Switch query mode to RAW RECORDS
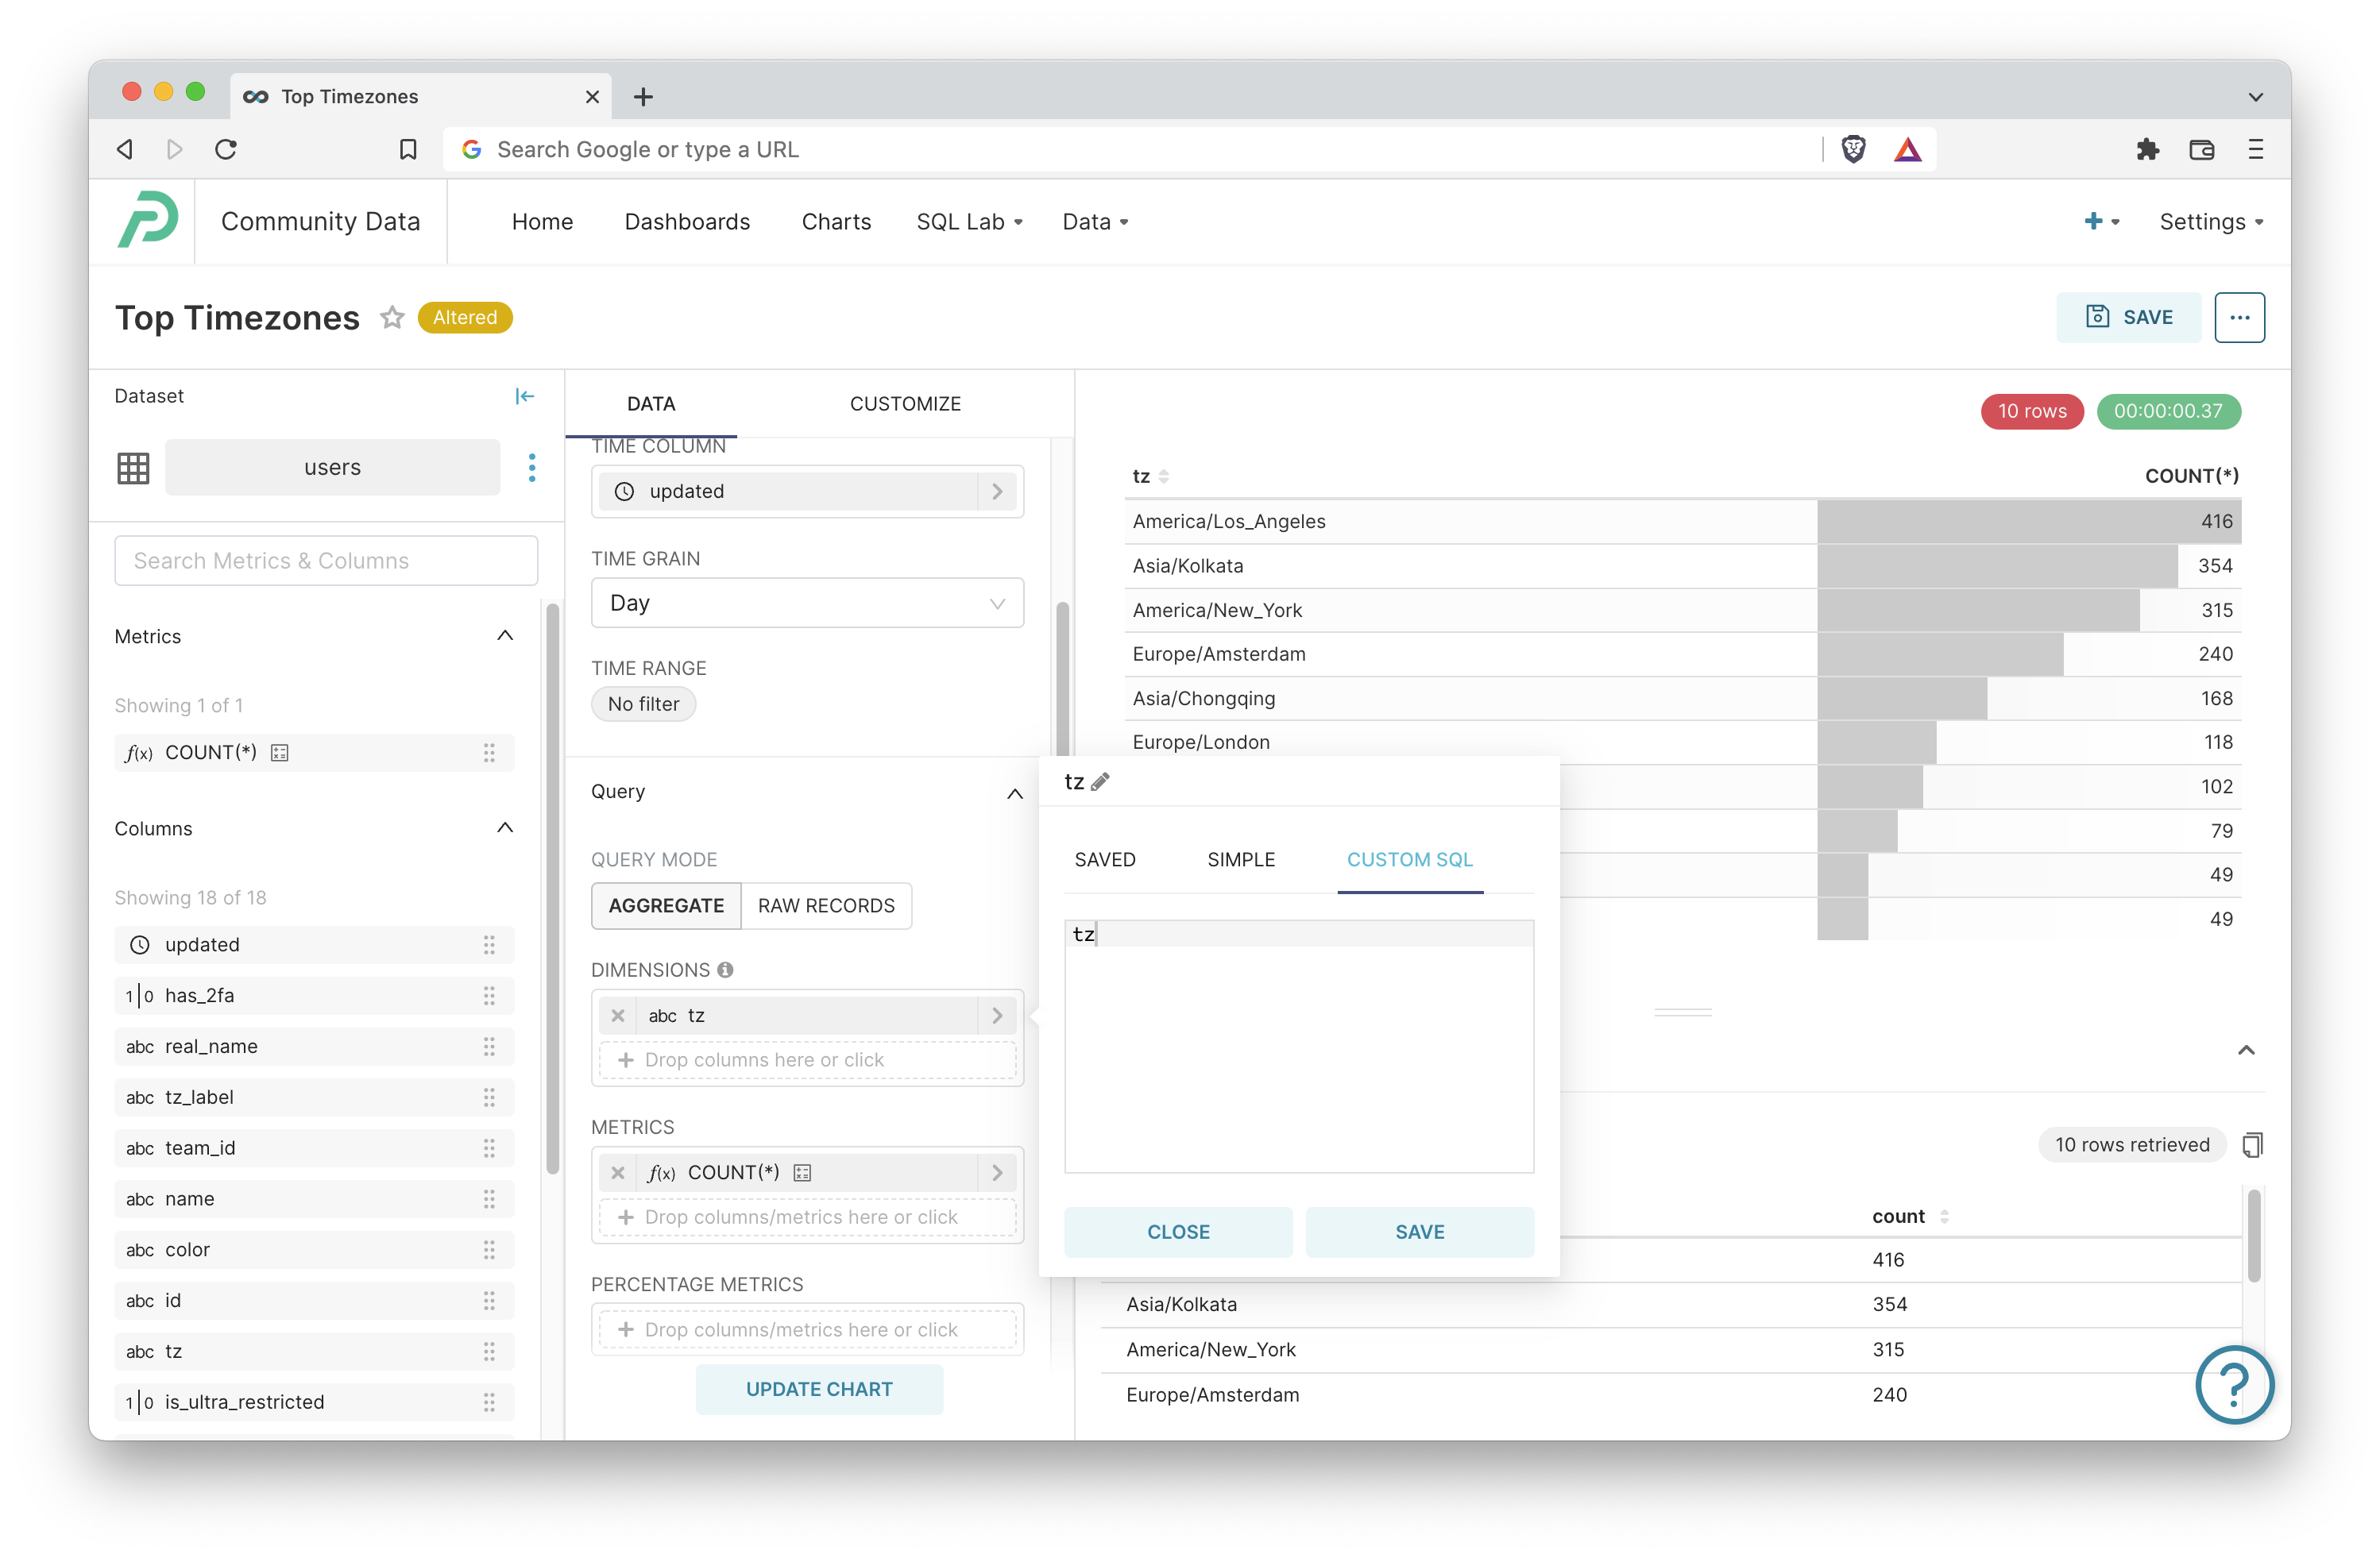This screenshot has height=1558, width=2380. coord(826,905)
